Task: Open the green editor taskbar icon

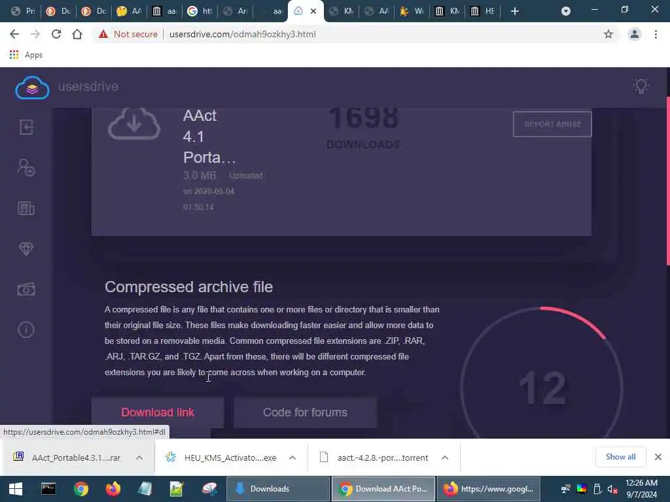Action: point(177,489)
